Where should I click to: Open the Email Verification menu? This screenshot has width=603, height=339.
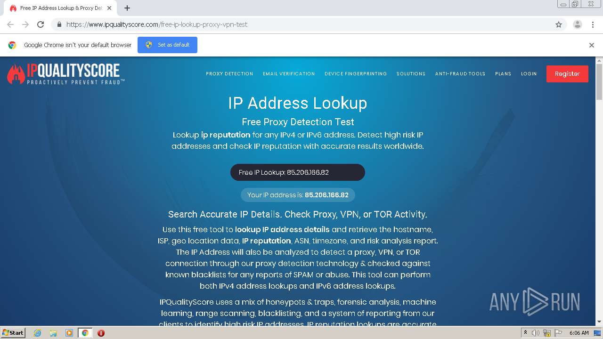point(289,74)
